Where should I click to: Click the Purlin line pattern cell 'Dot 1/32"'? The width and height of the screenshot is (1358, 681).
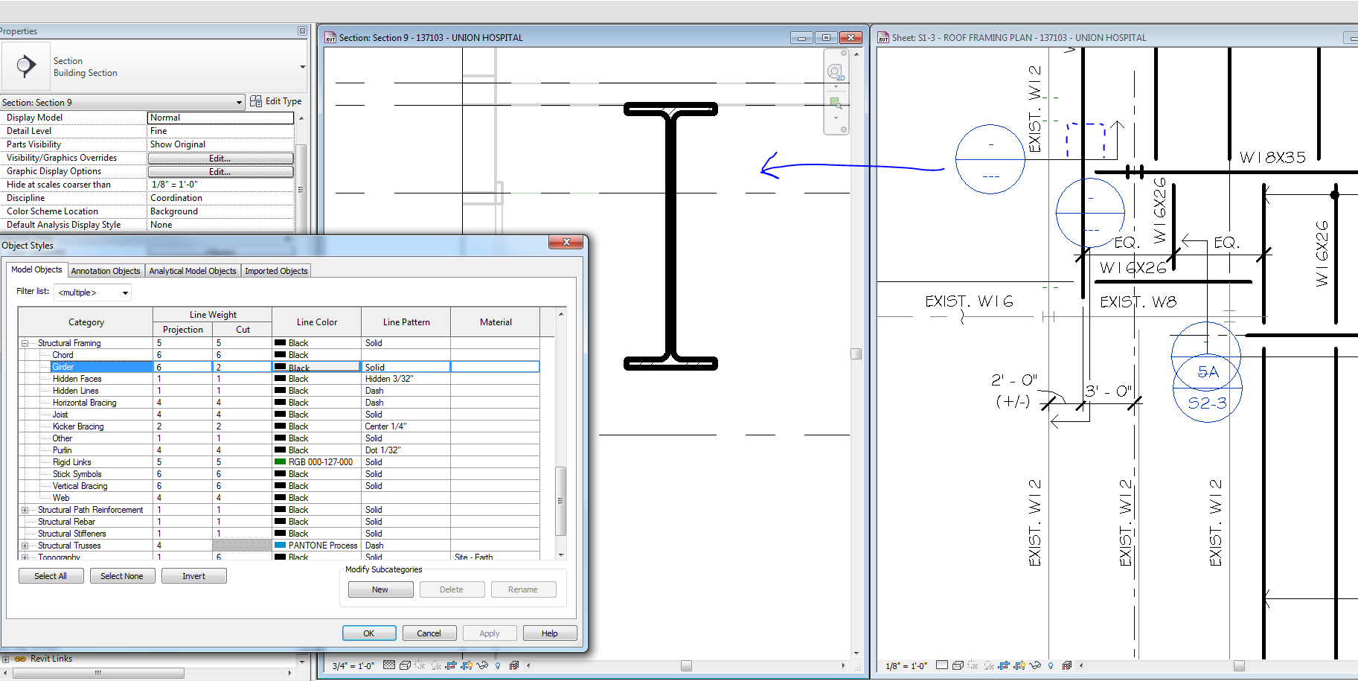click(406, 450)
